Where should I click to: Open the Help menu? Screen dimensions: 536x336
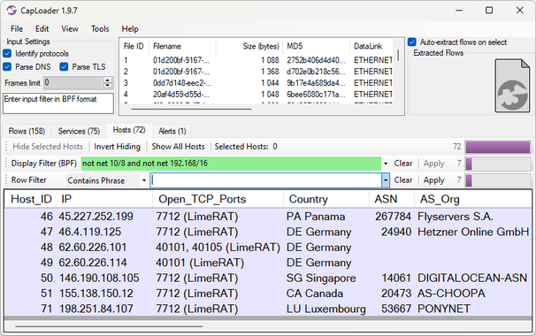click(x=130, y=28)
